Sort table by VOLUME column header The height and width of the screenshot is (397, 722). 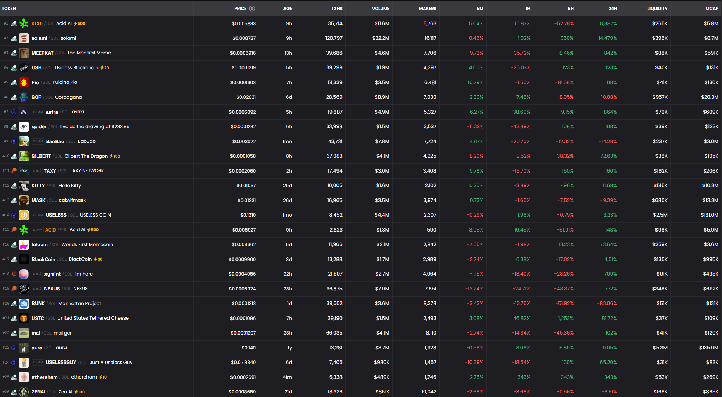381,9
